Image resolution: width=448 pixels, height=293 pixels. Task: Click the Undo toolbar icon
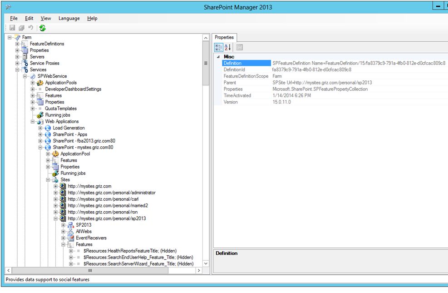pyautogui.click(x=30, y=28)
